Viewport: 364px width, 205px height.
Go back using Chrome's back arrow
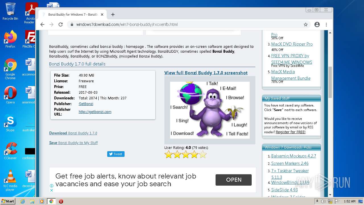(42, 24)
